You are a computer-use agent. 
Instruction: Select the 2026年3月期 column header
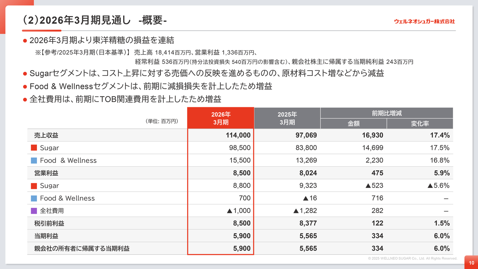click(x=221, y=118)
